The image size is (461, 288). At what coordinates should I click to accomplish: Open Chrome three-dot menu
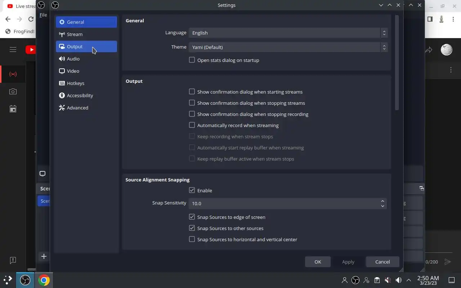(x=453, y=19)
